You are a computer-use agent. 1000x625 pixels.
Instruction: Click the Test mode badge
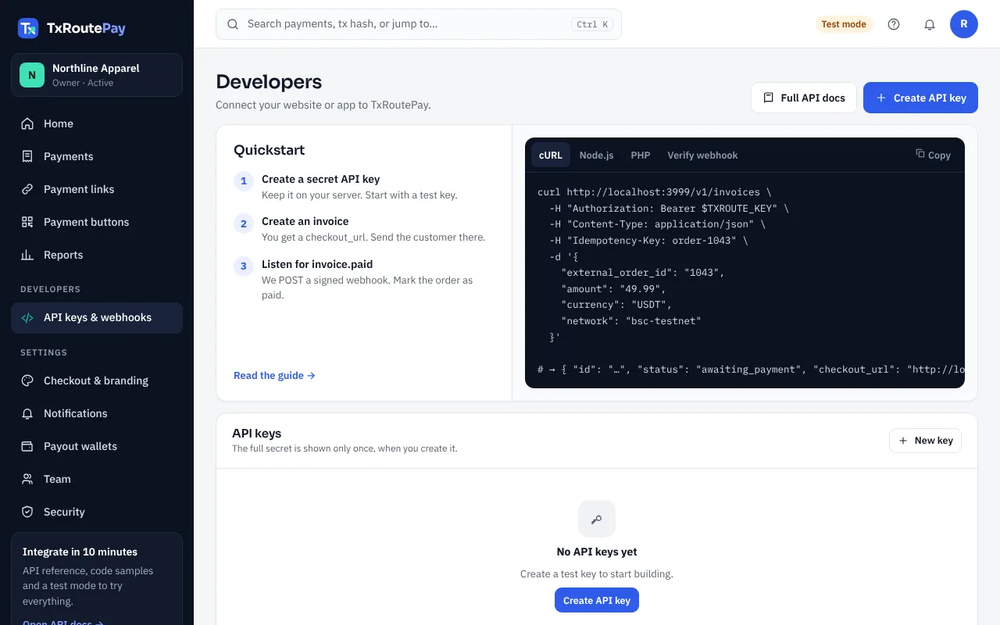[844, 24]
